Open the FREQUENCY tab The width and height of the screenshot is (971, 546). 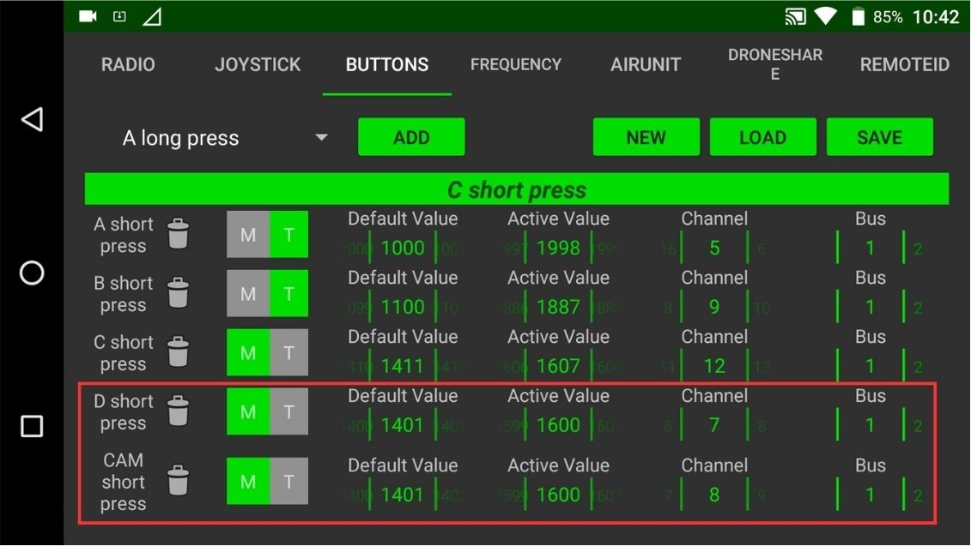(515, 64)
